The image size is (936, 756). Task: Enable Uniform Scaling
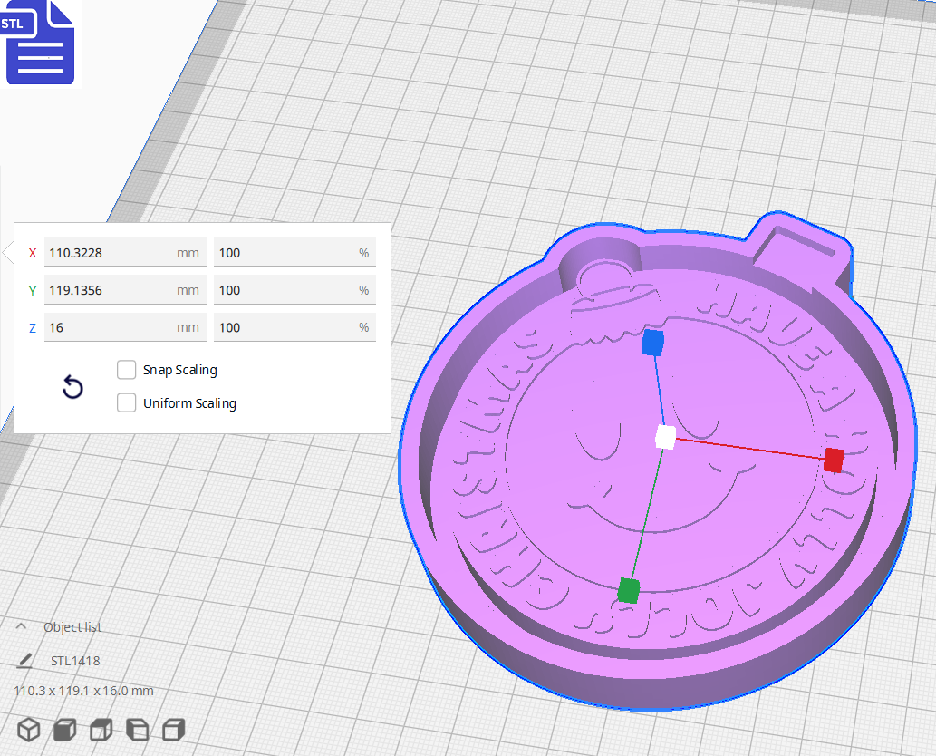click(x=126, y=402)
